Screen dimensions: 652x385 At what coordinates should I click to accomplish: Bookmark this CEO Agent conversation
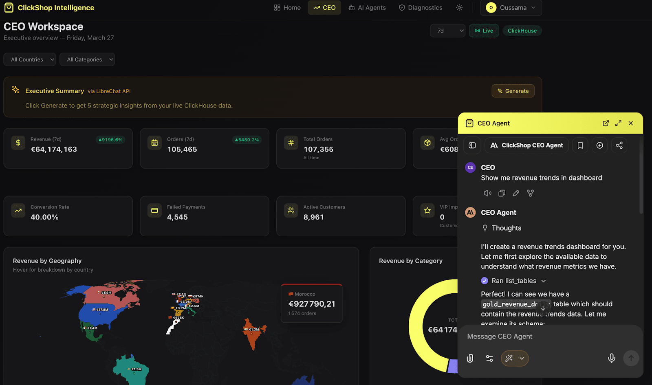[x=580, y=145]
